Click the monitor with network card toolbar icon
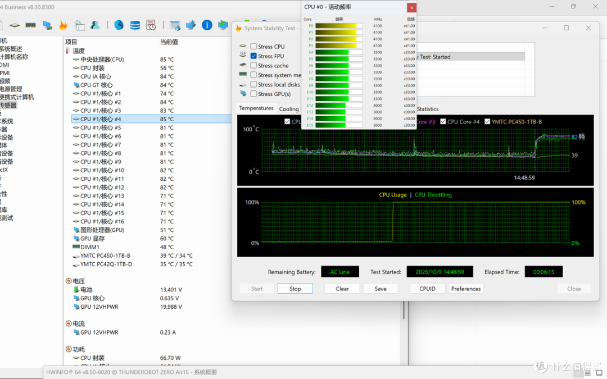The height and width of the screenshot is (379, 607). pyautogui.click(x=47, y=25)
